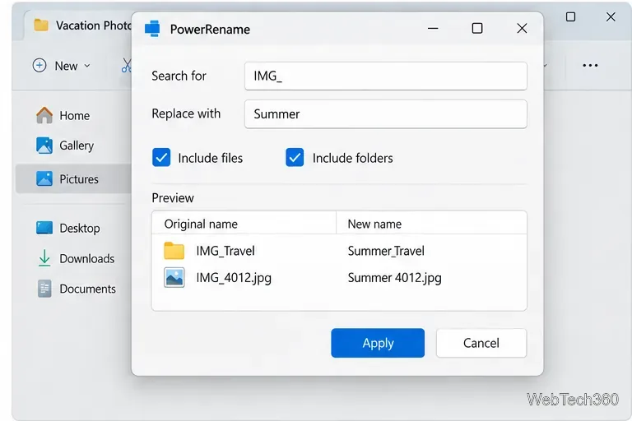The height and width of the screenshot is (421, 632).
Task: Maximize the PowerRename dialog
Action: (477, 28)
